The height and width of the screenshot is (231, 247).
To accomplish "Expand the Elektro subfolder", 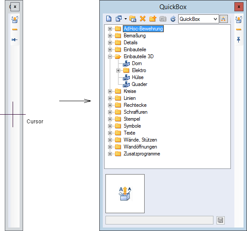I will [x=118, y=70].
